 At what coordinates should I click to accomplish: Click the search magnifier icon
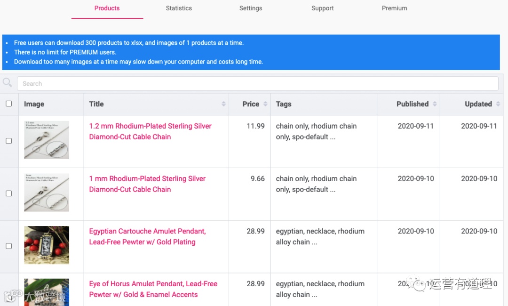coord(7,83)
